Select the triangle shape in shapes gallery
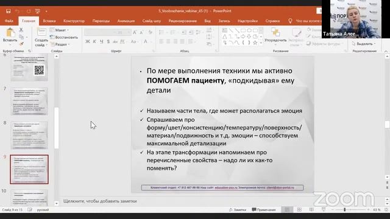 pos(225,36)
